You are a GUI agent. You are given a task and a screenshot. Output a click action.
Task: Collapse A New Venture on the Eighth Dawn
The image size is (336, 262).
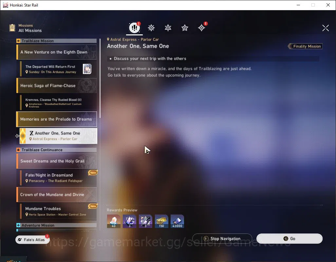point(57,52)
